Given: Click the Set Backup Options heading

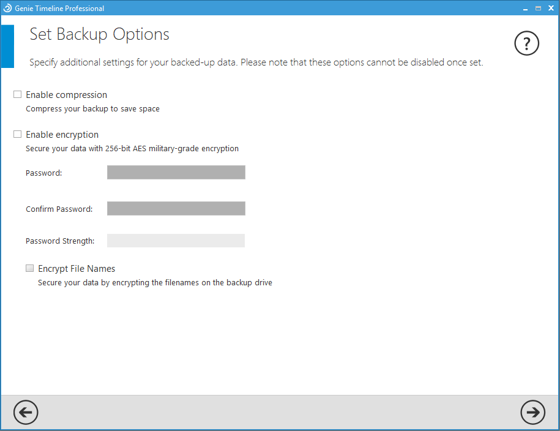Looking at the screenshot, I should coord(99,35).
